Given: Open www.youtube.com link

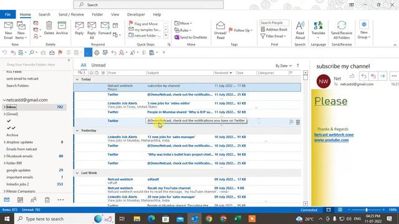Looking at the screenshot, I should click(331, 140).
